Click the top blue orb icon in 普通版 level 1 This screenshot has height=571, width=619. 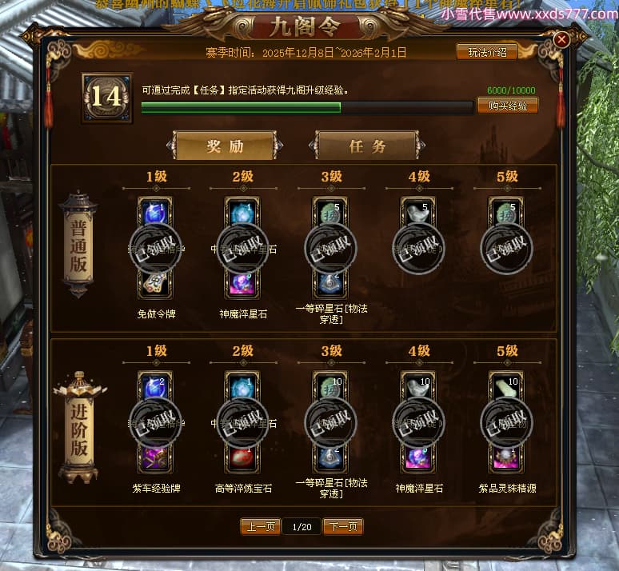[155, 214]
